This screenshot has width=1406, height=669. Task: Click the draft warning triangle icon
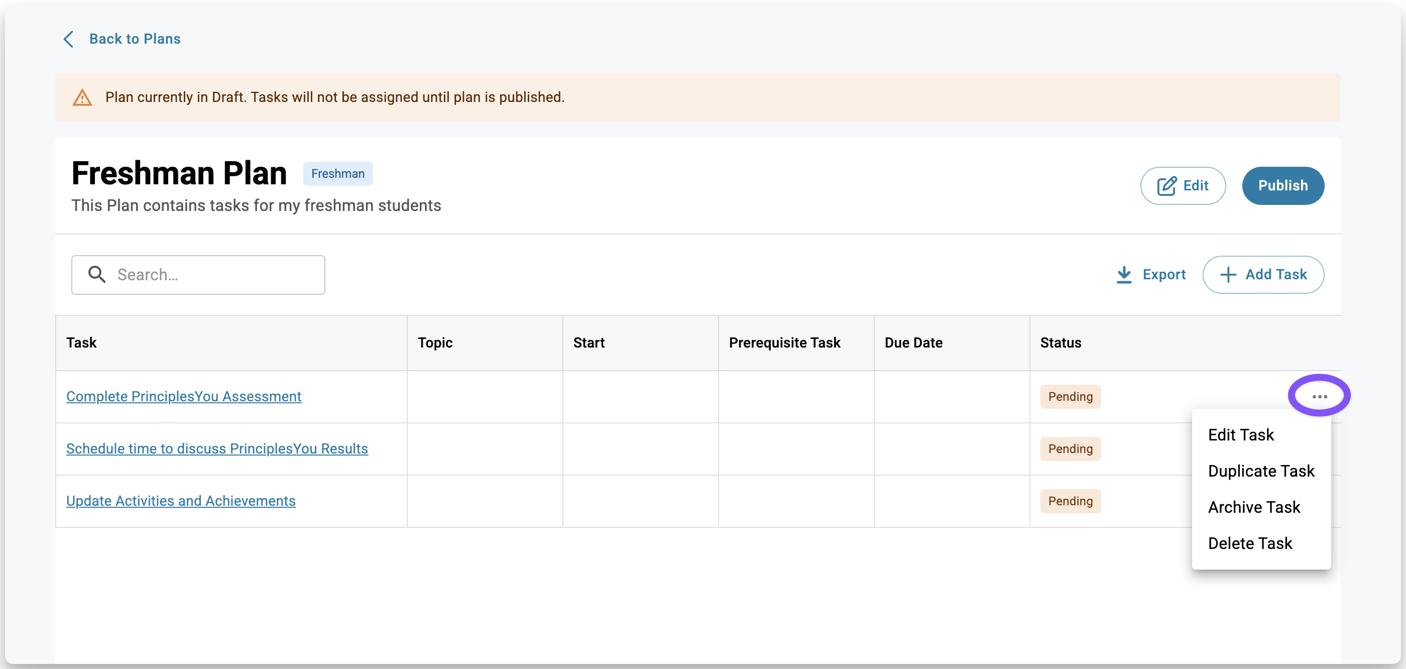pos(82,98)
